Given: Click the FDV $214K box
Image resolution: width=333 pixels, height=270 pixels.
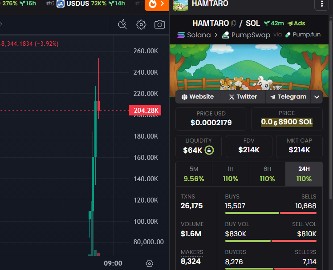Looking at the screenshot, I should 249,147.
